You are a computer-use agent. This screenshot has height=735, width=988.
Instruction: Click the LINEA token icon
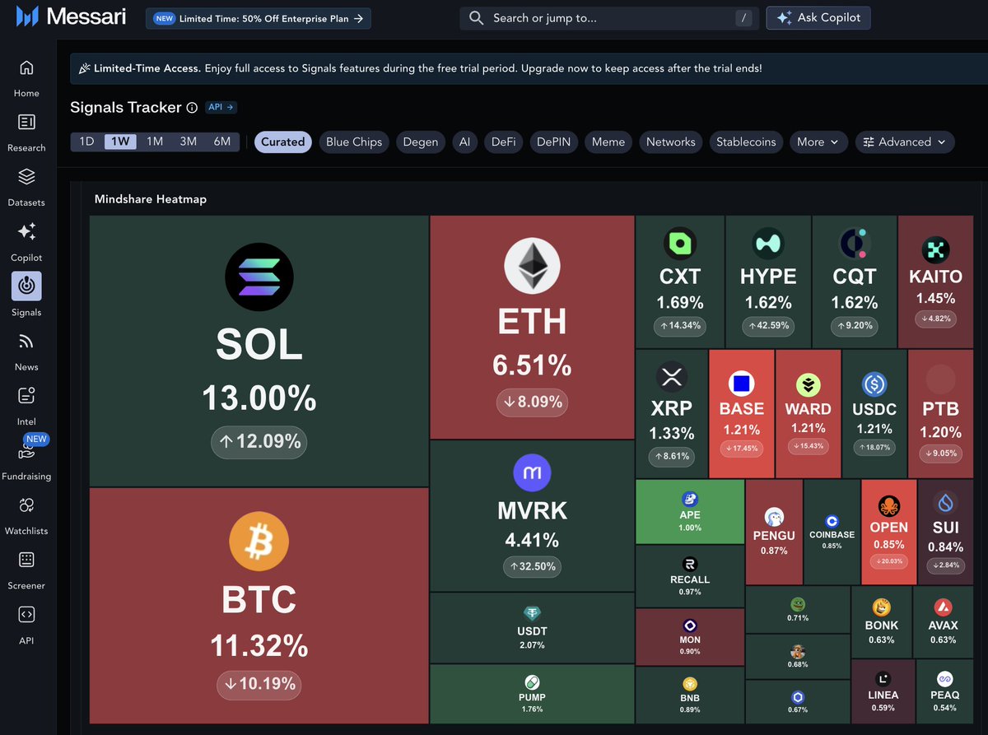click(x=883, y=679)
